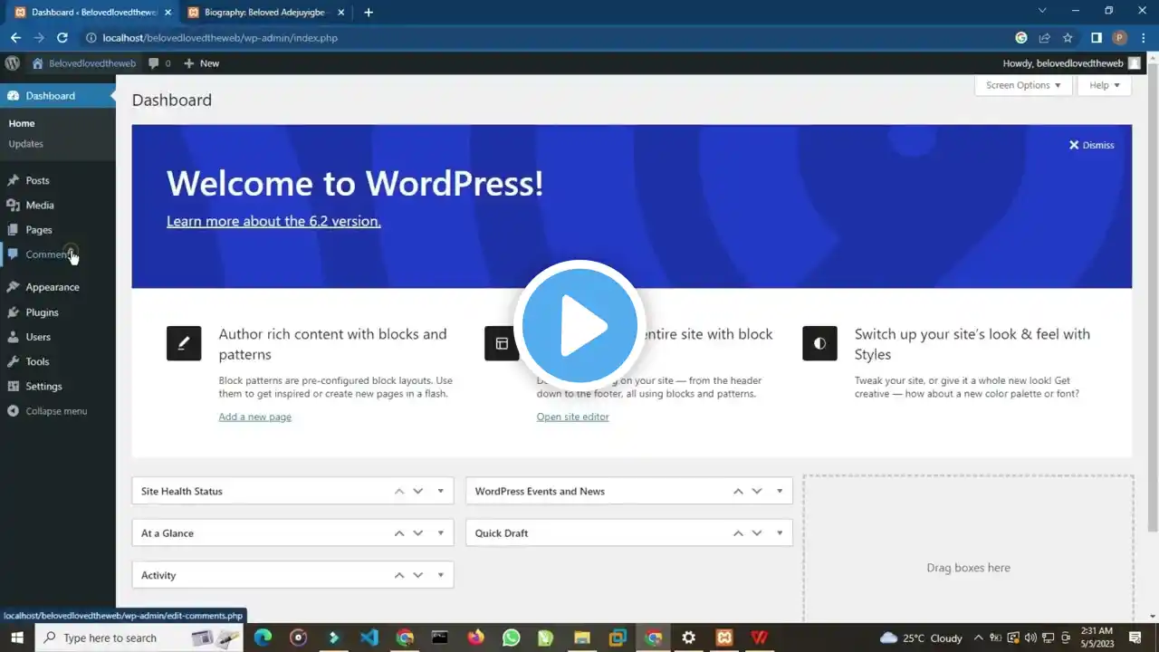Open the comments bubble in admin bar

pyautogui.click(x=159, y=63)
